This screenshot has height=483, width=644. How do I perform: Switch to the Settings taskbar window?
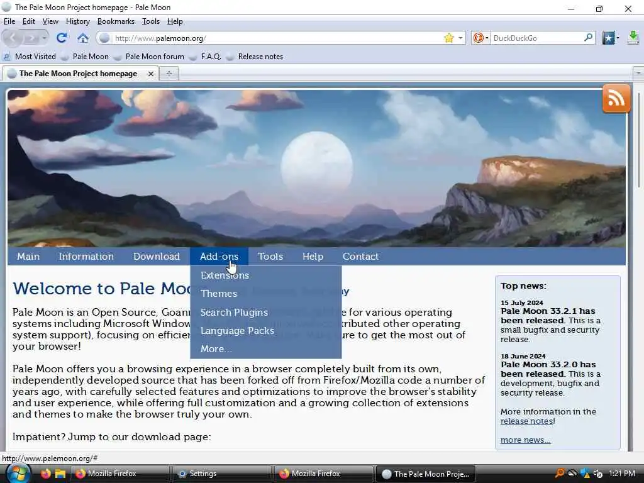click(x=222, y=474)
